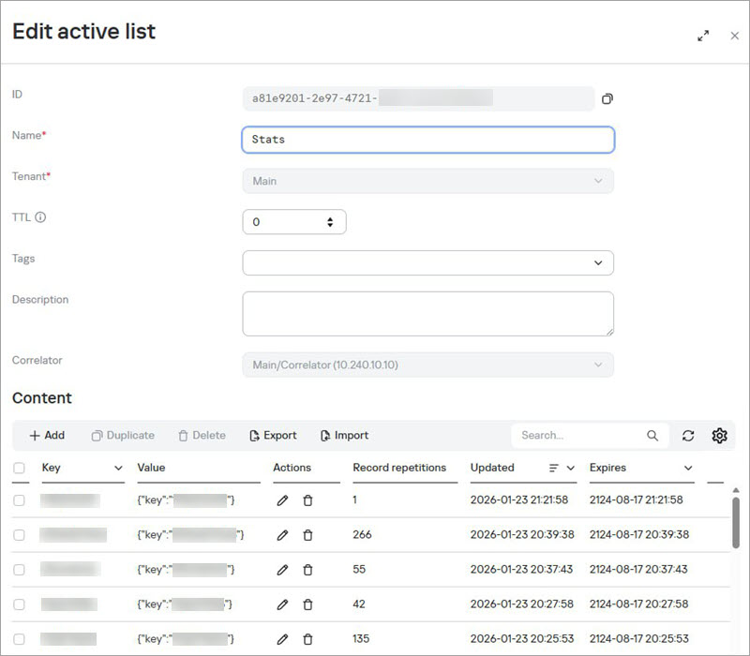Select the 2124-08-17 20:25:53 expires cell
Viewport: 750px width, 656px height.
[x=639, y=639]
